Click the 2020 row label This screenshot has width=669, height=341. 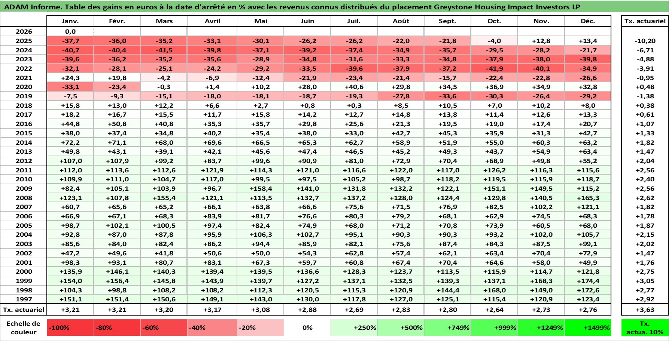[x=24, y=87]
